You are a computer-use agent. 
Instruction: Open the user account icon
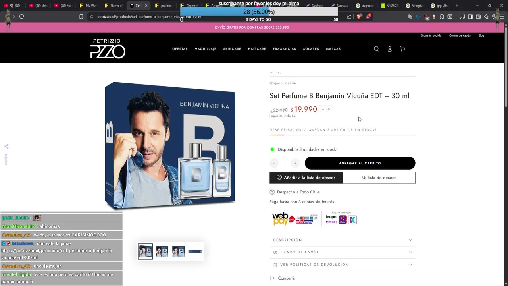[389, 49]
